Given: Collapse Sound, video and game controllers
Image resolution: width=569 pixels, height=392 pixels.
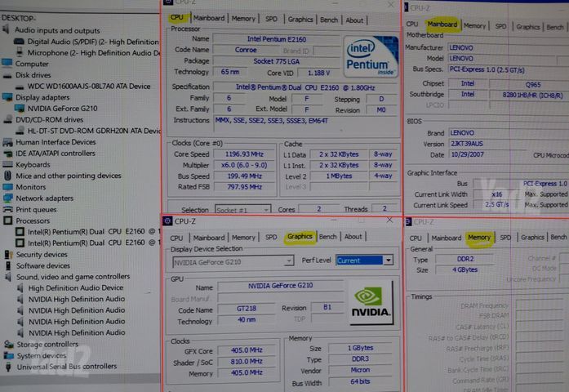Looking at the screenshot, I should pos(7,277).
